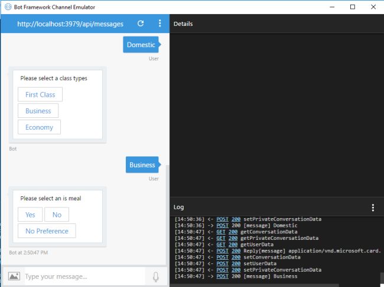
Task: Click the Bot Framework app logo icon
Action: click(8, 7)
